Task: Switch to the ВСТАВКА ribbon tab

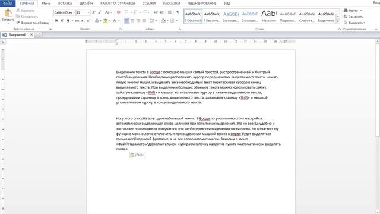Action: pos(65,4)
